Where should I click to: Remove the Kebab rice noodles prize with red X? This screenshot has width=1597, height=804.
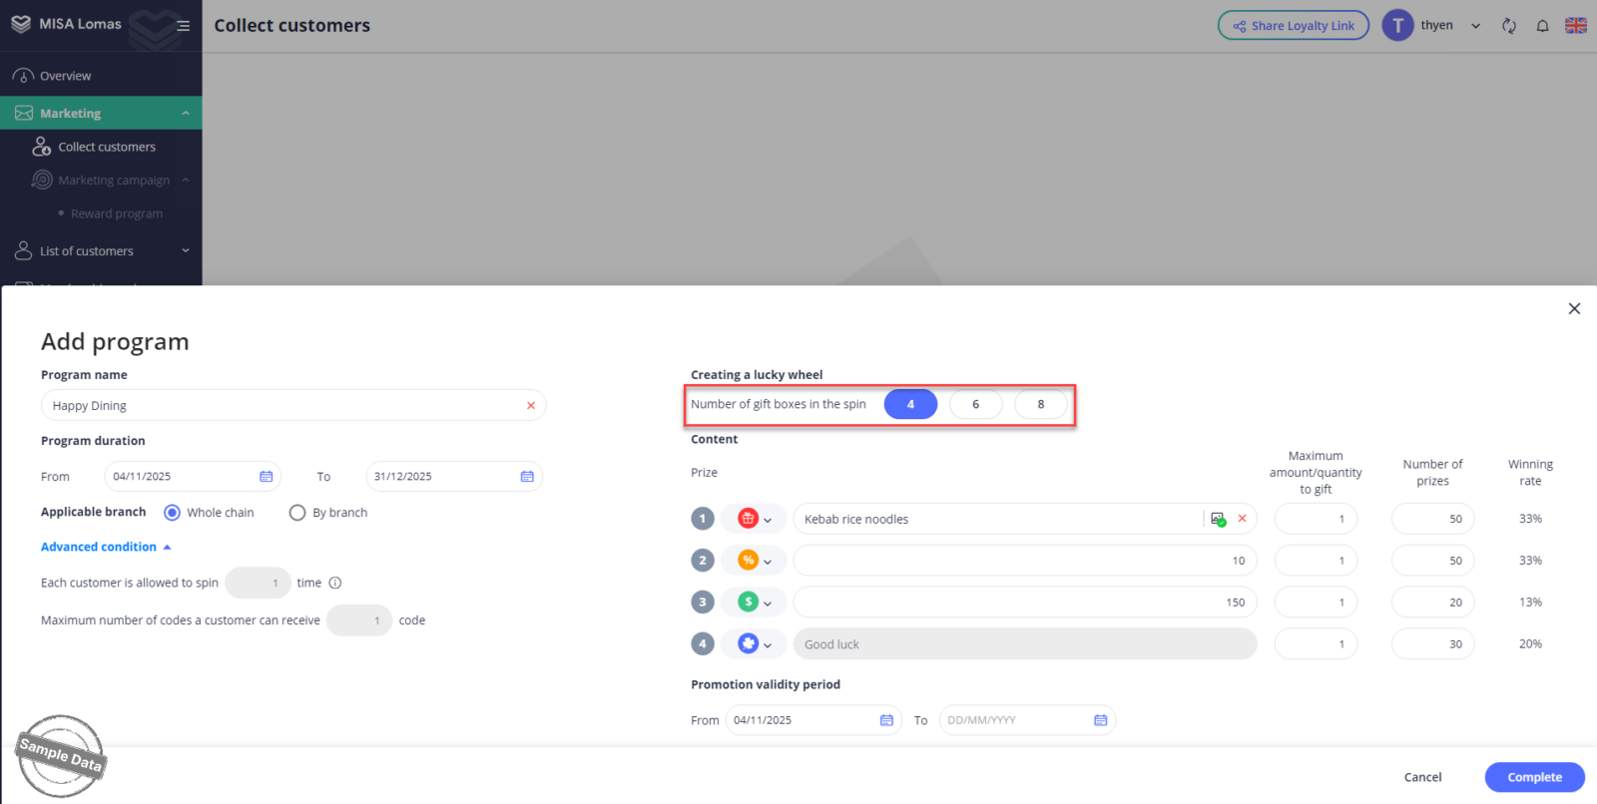[1243, 519]
